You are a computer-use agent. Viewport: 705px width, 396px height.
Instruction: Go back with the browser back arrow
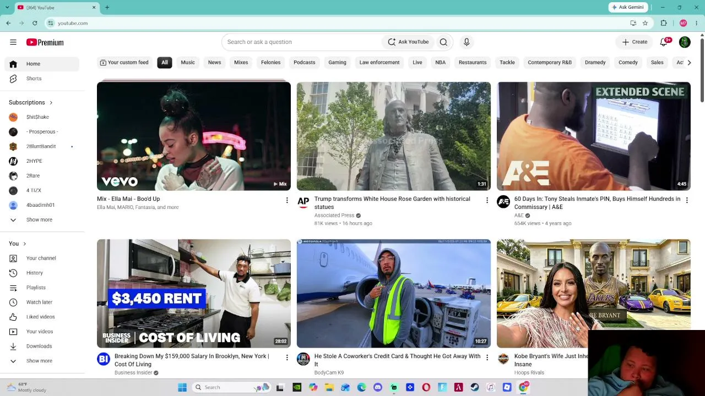pyautogui.click(x=8, y=23)
